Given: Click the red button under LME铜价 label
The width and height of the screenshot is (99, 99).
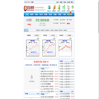Looking at the screenshot, I should [29, 24].
